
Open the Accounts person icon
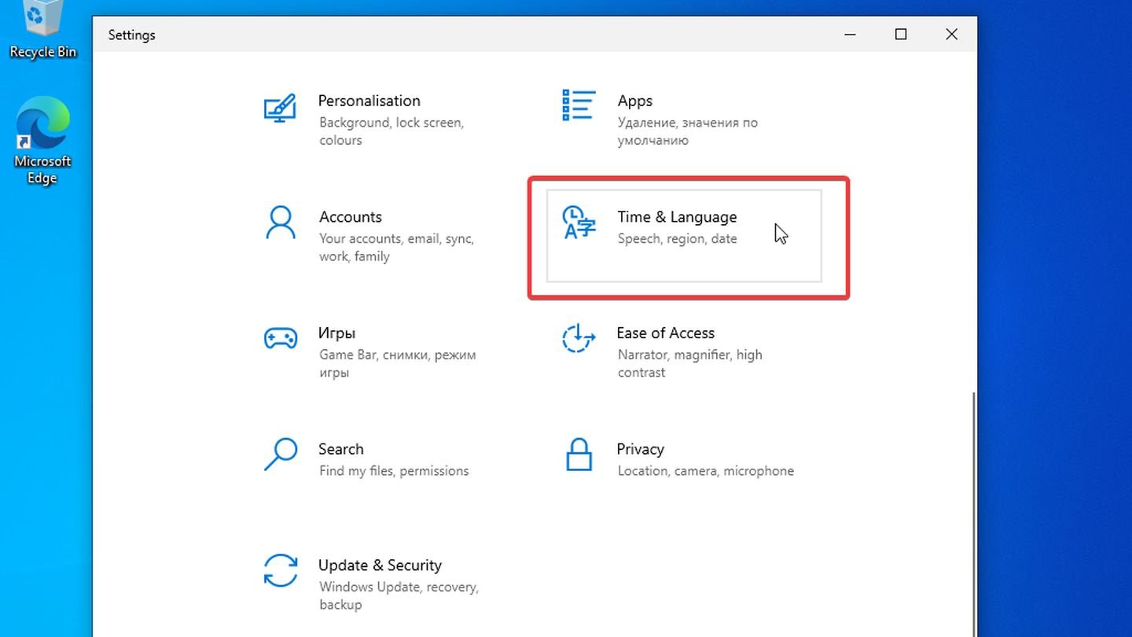click(x=281, y=223)
